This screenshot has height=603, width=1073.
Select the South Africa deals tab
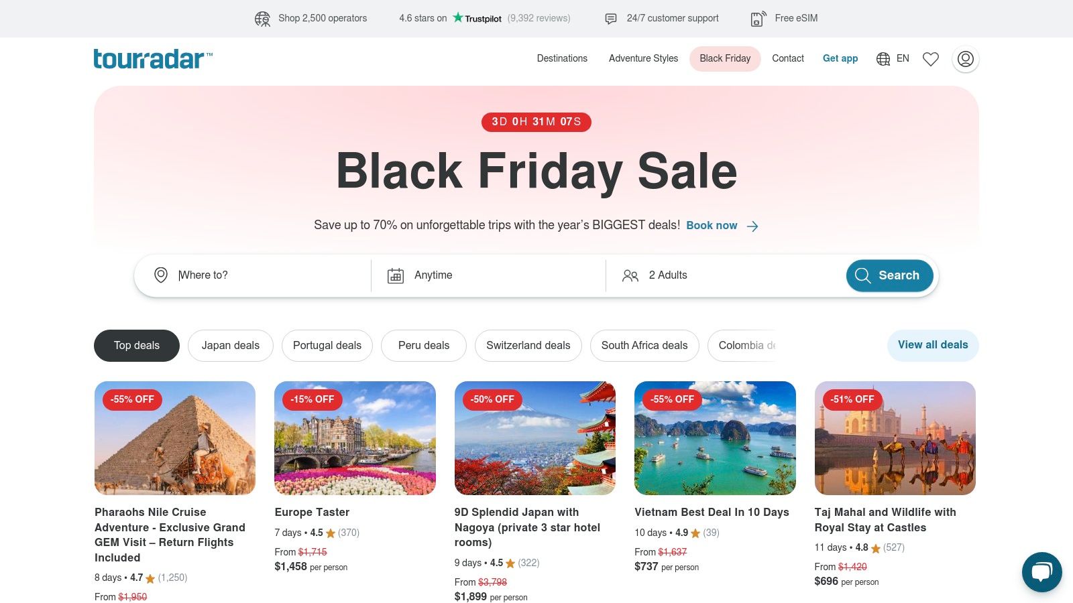tap(644, 346)
